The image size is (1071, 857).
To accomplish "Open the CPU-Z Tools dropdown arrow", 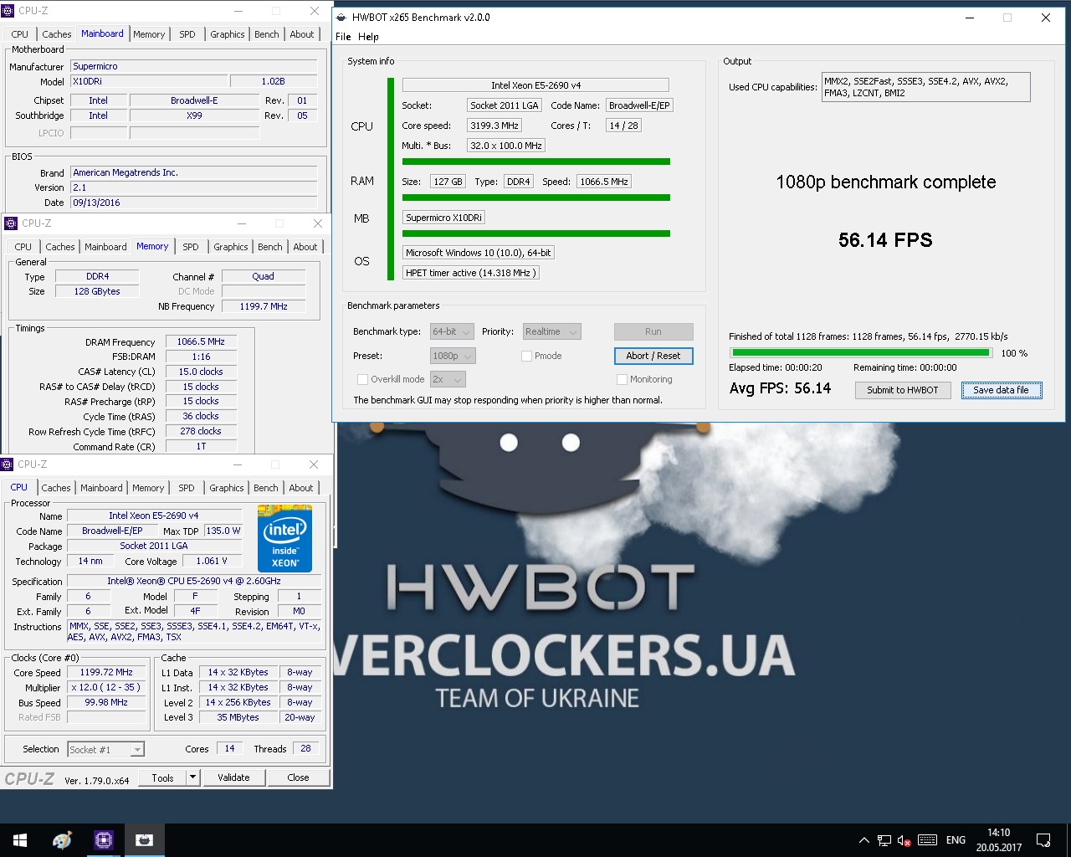I will point(192,777).
